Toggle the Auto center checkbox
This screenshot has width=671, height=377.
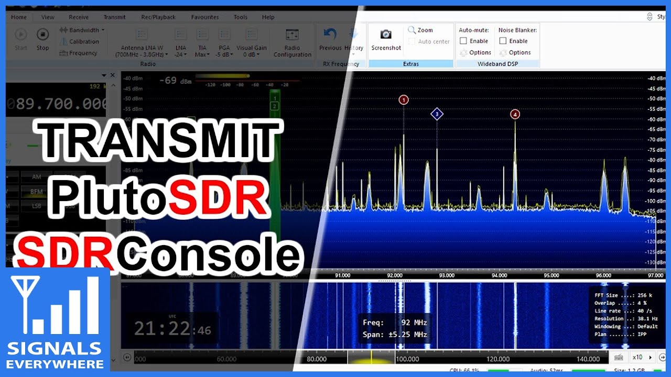(412, 41)
